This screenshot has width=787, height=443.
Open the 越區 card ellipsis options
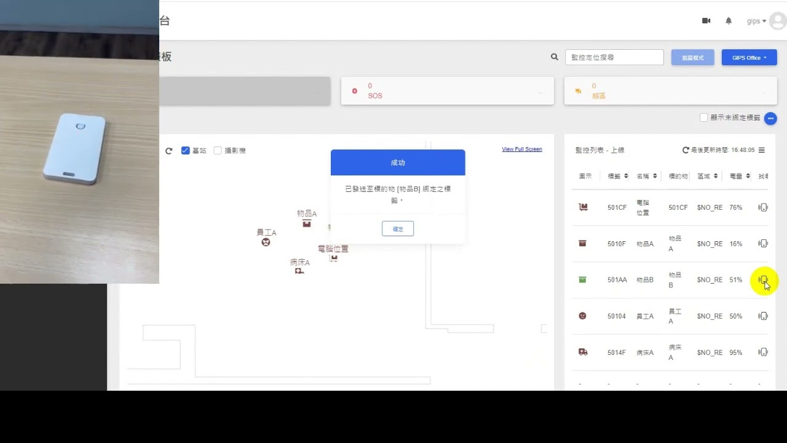tap(764, 92)
